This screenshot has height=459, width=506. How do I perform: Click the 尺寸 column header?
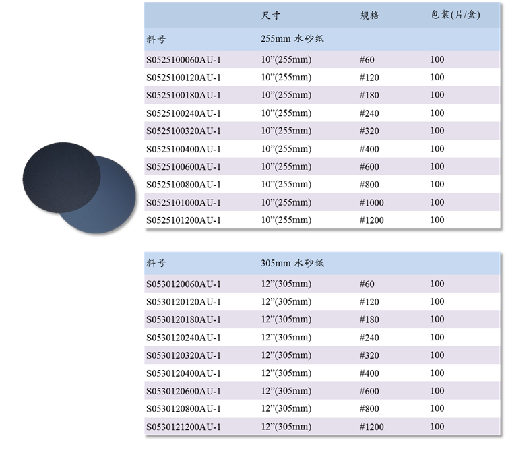[x=270, y=16]
